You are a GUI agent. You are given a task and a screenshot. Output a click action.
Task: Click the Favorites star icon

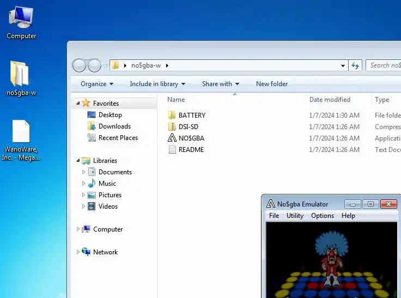[x=86, y=103]
